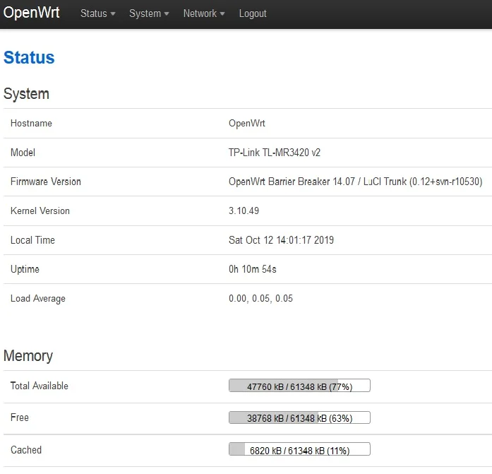Click the Network dropdown arrow
This screenshot has width=492, height=474.
pyautogui.click(x=222, y=14)
